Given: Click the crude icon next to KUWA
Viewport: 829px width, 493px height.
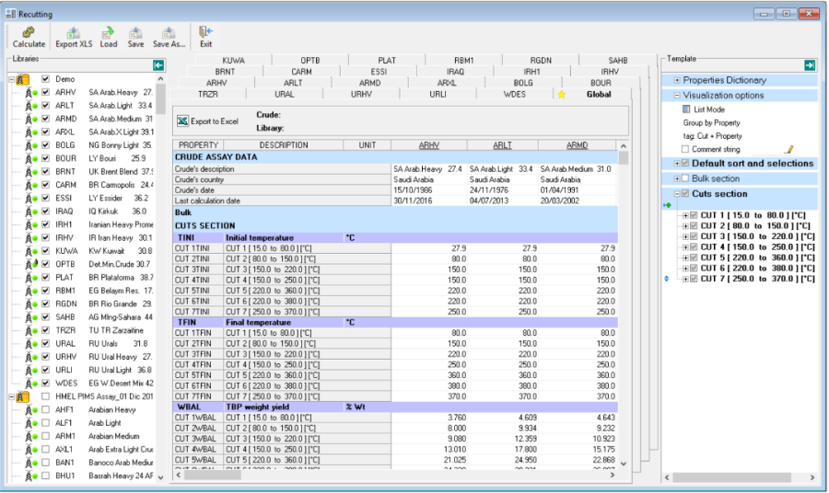Looking at the screenshot, I should tap(31, 251).
